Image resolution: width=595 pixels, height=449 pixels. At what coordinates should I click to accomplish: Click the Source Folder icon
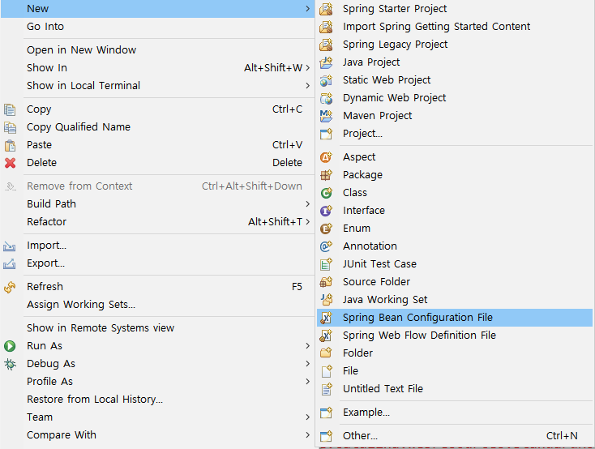click(x=326, y=282)
